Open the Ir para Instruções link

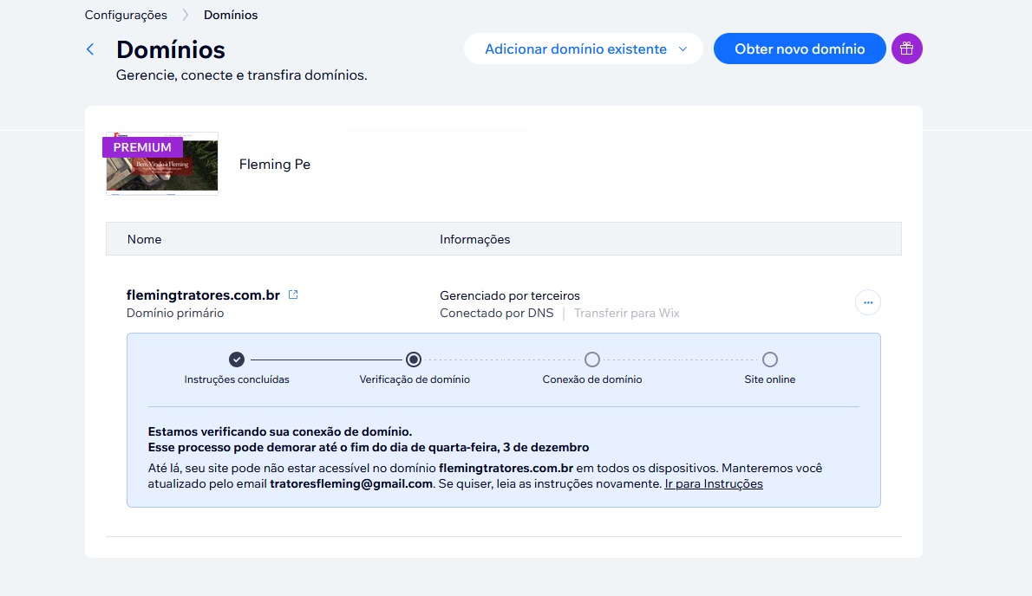click(x=713, y=483)
